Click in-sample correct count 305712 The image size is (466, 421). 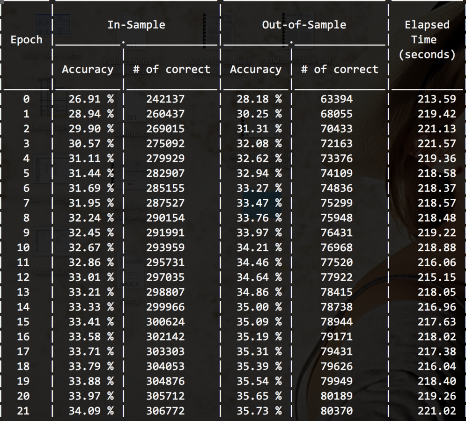click(165, 396)
